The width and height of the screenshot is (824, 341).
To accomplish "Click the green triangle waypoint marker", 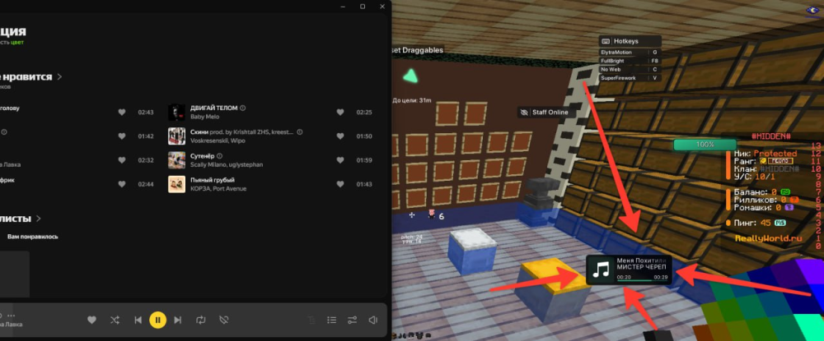I will (x=410, y=77).
